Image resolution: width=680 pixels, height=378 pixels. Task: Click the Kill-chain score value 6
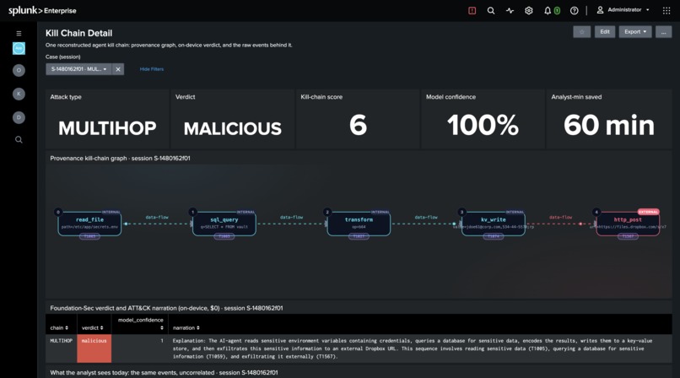pos(358,125)
